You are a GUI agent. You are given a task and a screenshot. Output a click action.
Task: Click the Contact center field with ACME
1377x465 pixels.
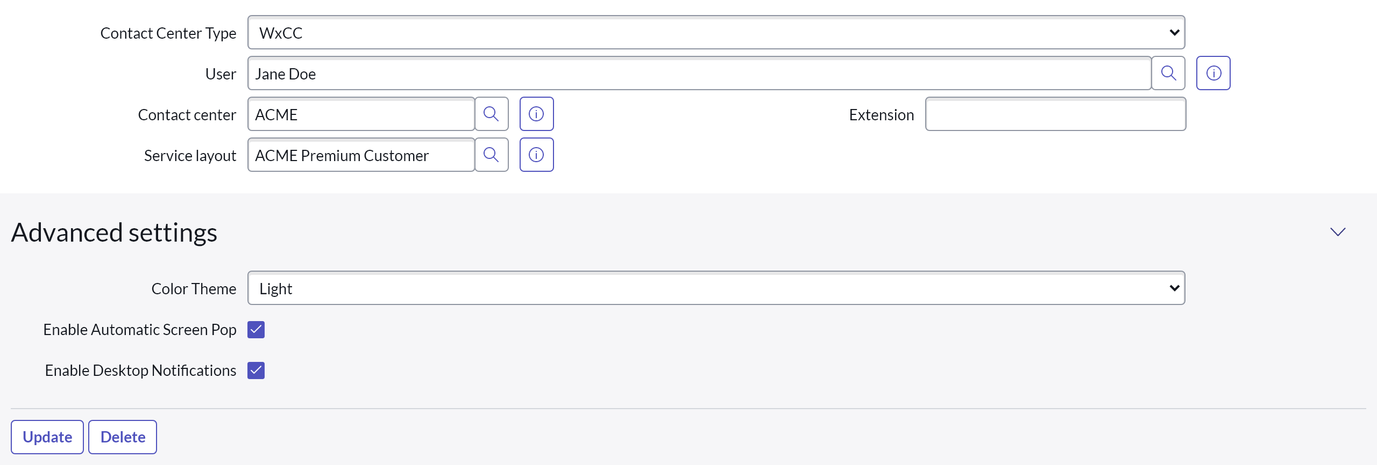point(361,114)
